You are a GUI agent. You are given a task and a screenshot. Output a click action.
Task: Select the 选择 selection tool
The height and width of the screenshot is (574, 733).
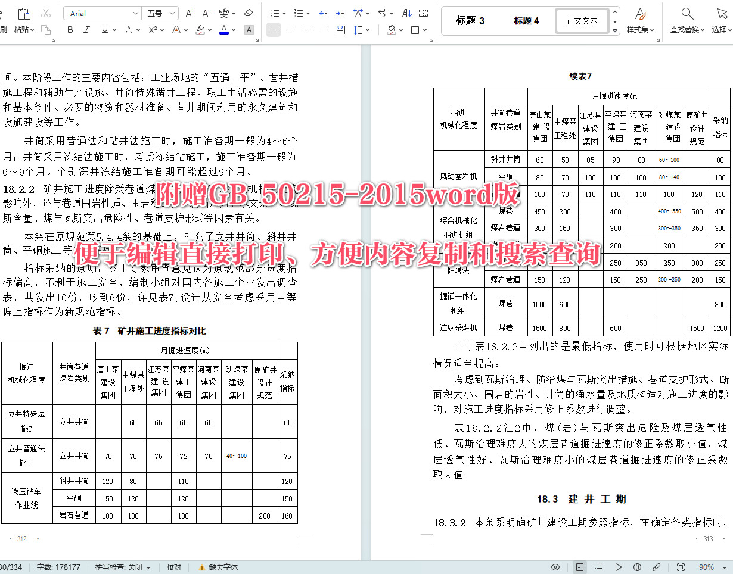pyautogui.click(x=721, y=21)
